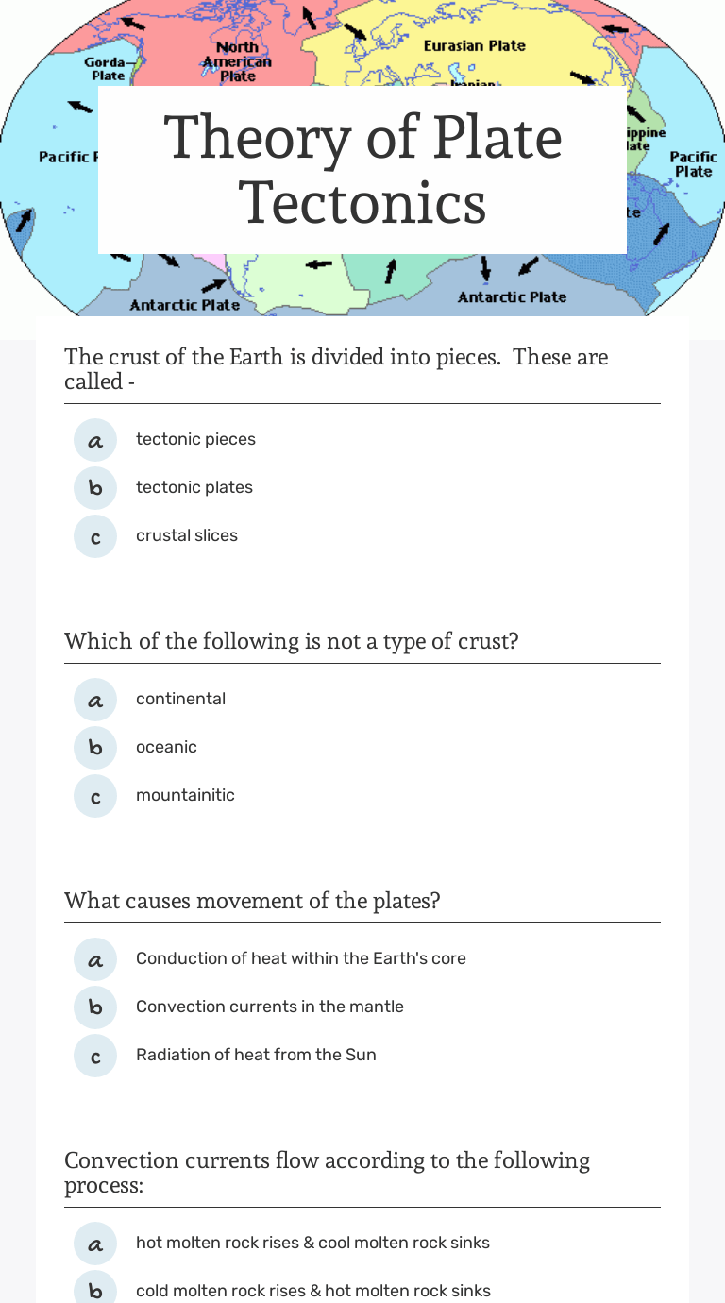Select "hot molten rock rises & cool molten rock sinks"
The height and width of the screenshot is (1303, 725).
point(312,1243)
